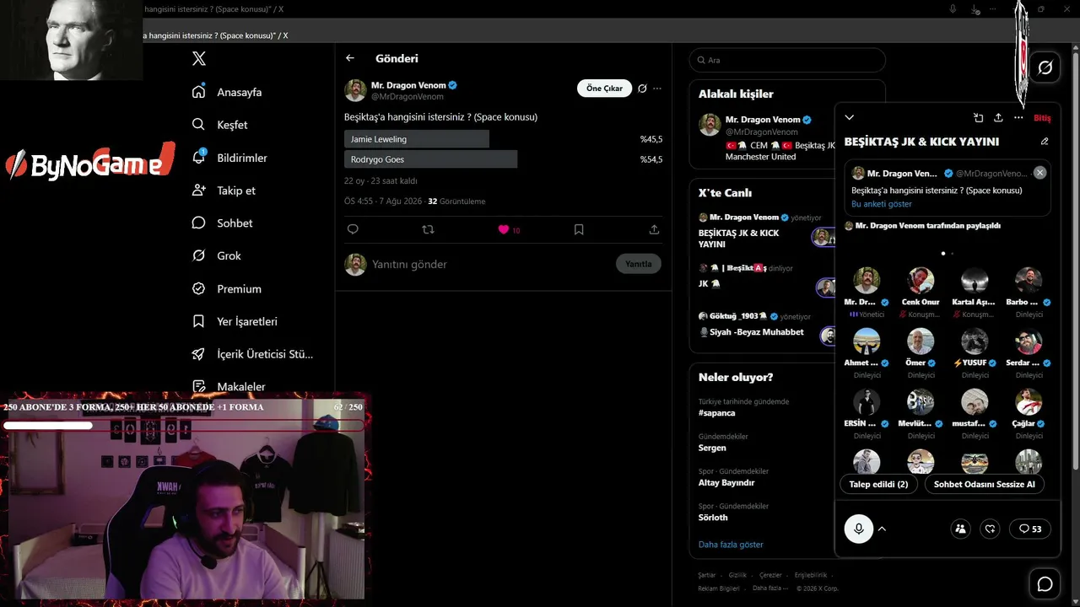
Task: Click the Yanıtla reply button
Action: point(639,264)
